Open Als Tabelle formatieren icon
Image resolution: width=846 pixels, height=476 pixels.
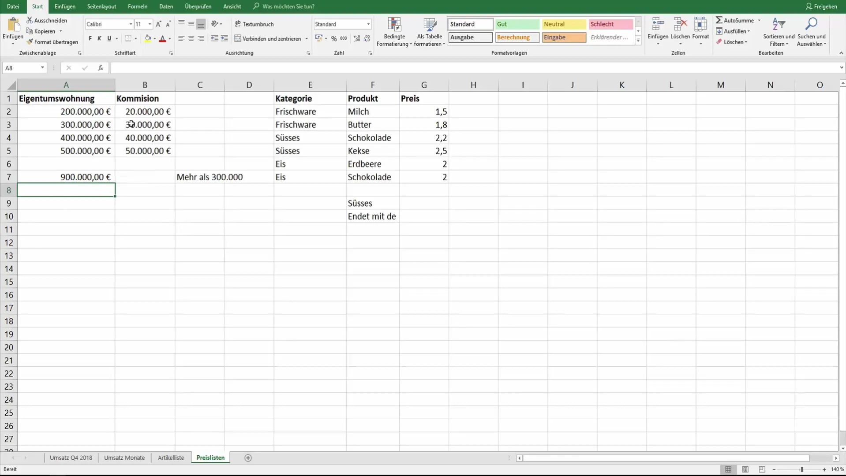pyautogui.click(x=430, y=25)
